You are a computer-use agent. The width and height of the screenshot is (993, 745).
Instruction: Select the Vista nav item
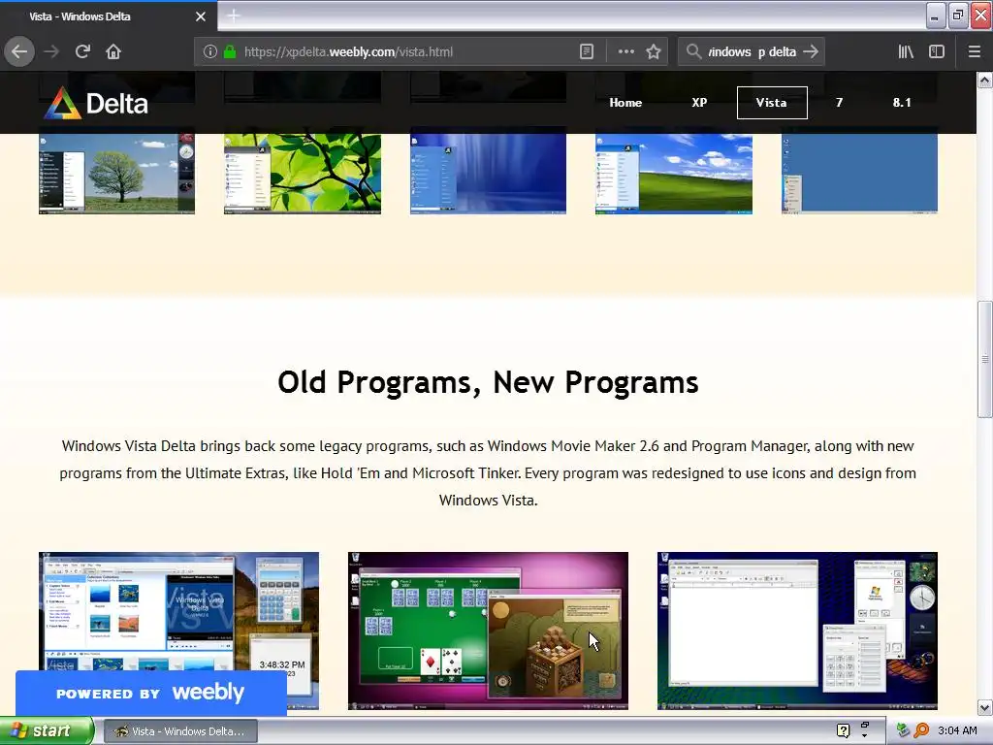pos(772,103)
